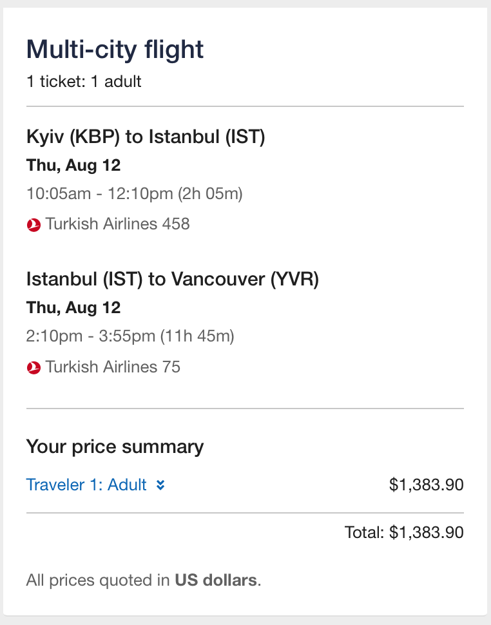The height and width of the screenshot is (625, 491).
Task: Click the All prices quoted in note
Action: (x=98, y=580)
